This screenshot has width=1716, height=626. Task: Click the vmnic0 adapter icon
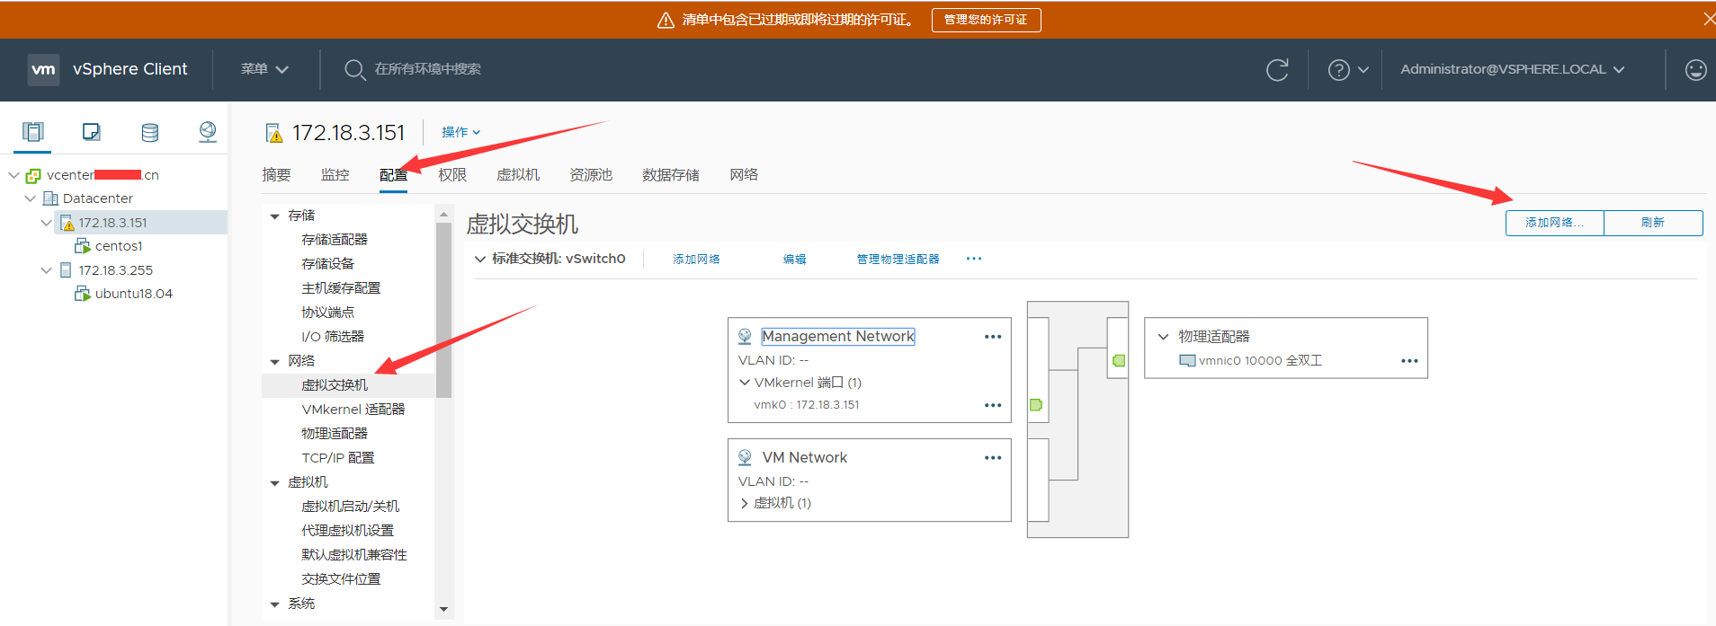point(1187,361)
